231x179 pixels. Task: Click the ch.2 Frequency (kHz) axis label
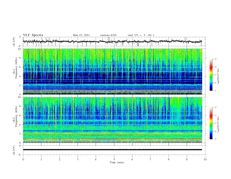pyautogui.click(x=15, y=116)
